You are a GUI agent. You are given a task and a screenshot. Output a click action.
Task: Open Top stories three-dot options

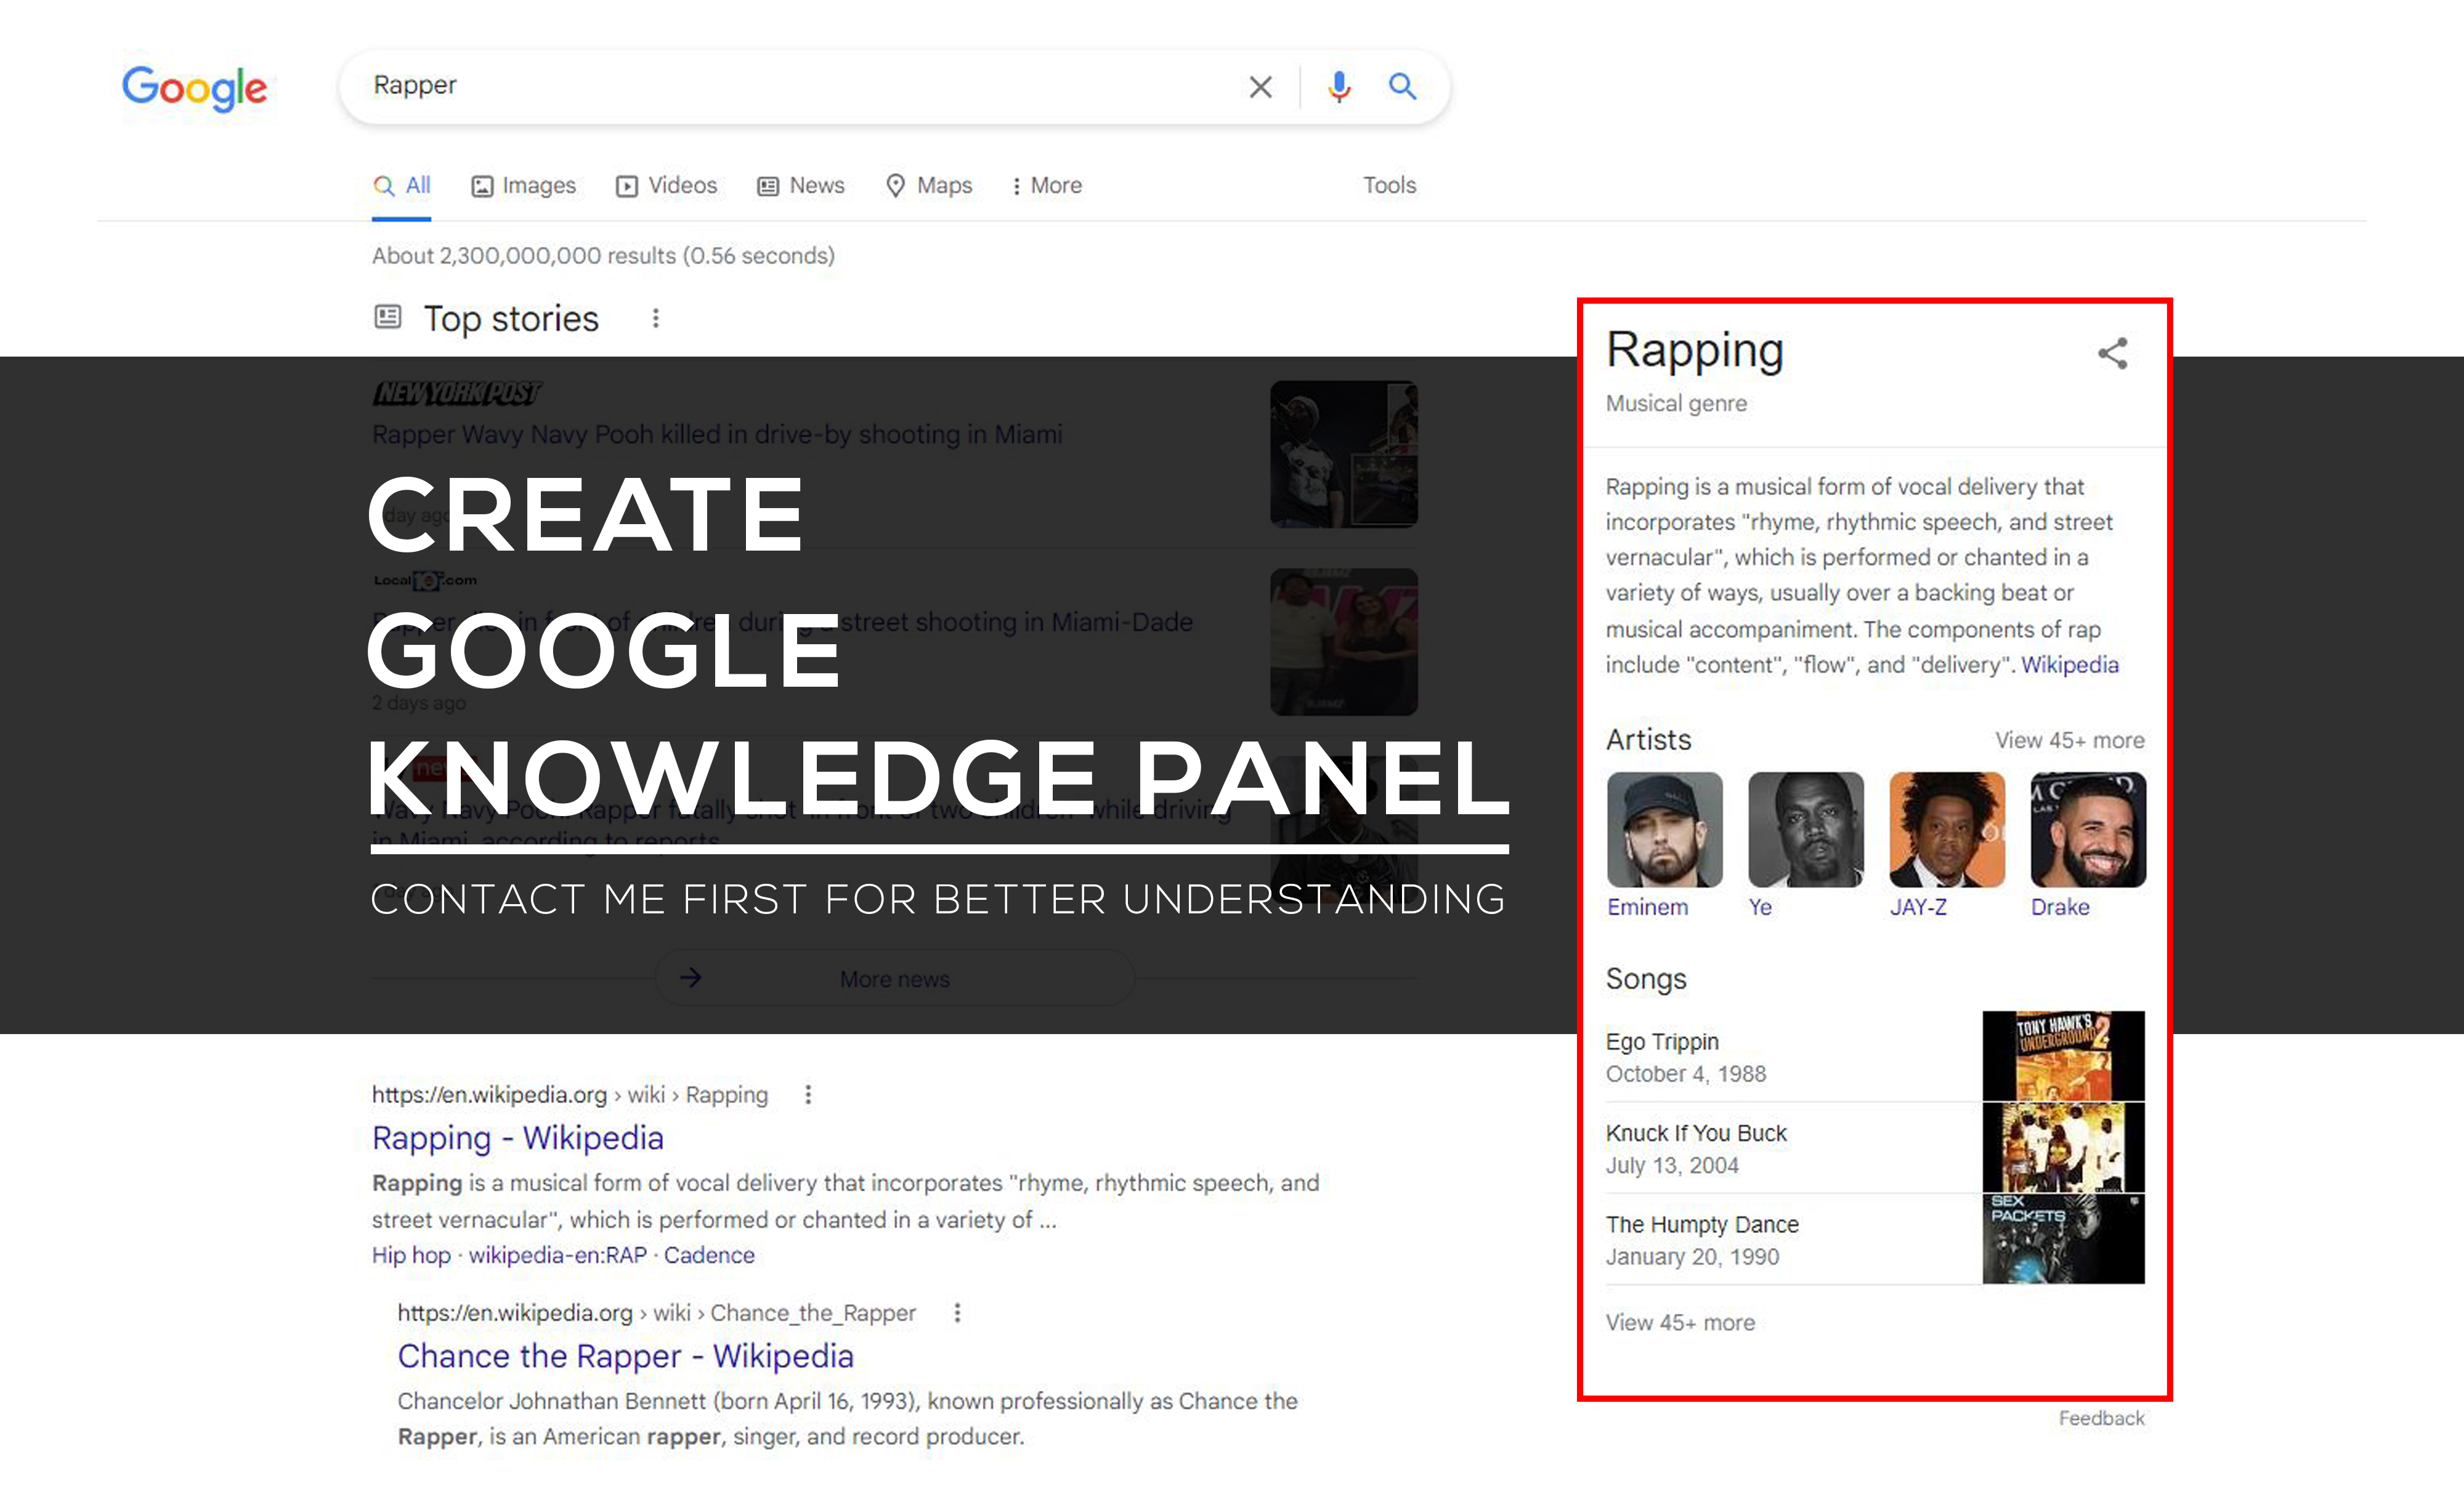656,318
